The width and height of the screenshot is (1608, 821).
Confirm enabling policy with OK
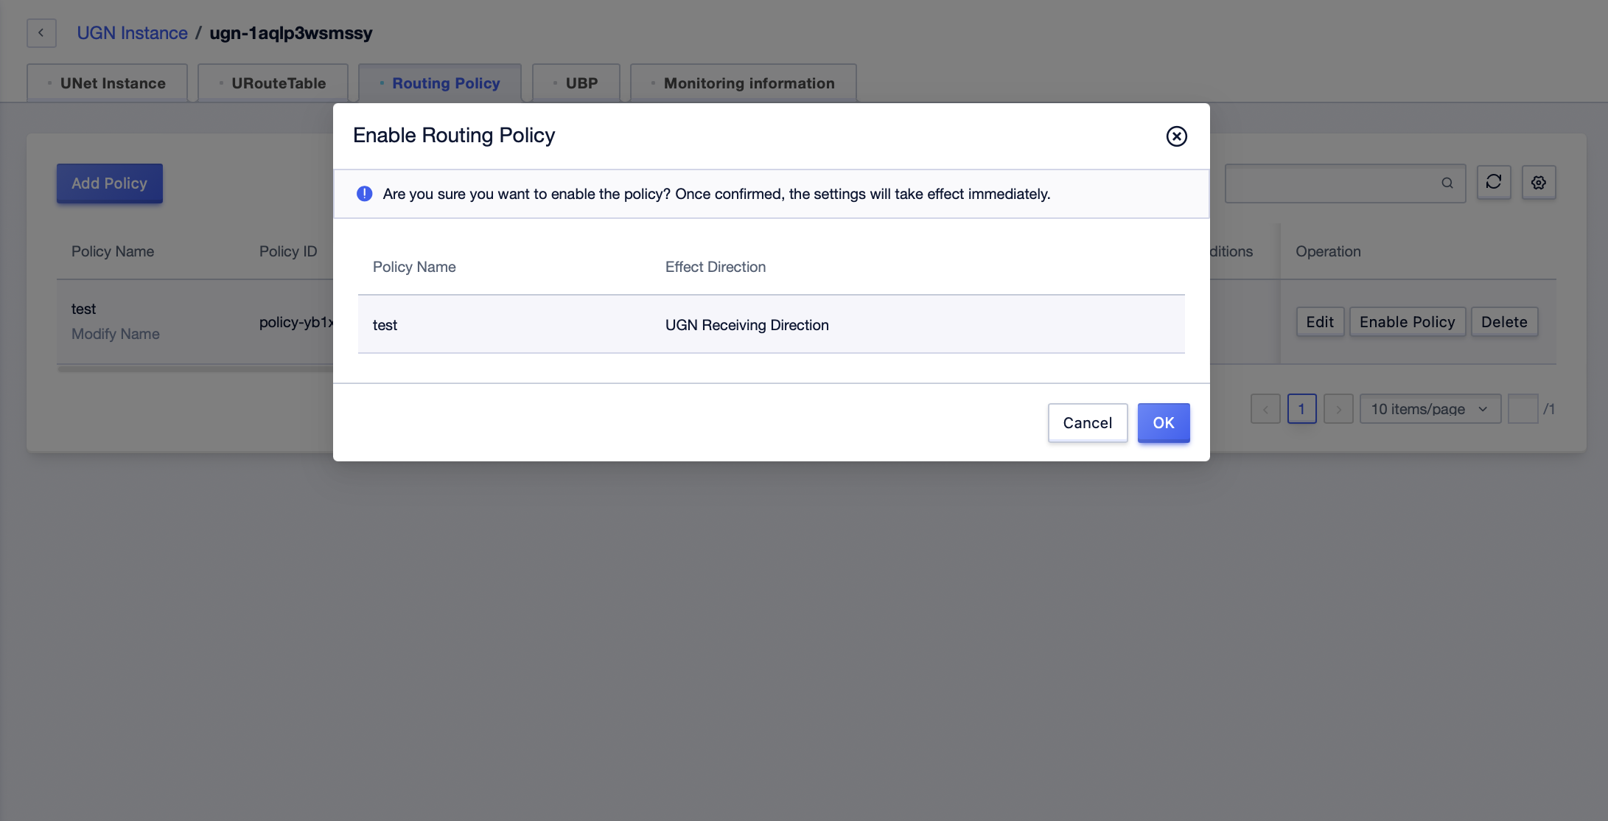coord(1163,423)
